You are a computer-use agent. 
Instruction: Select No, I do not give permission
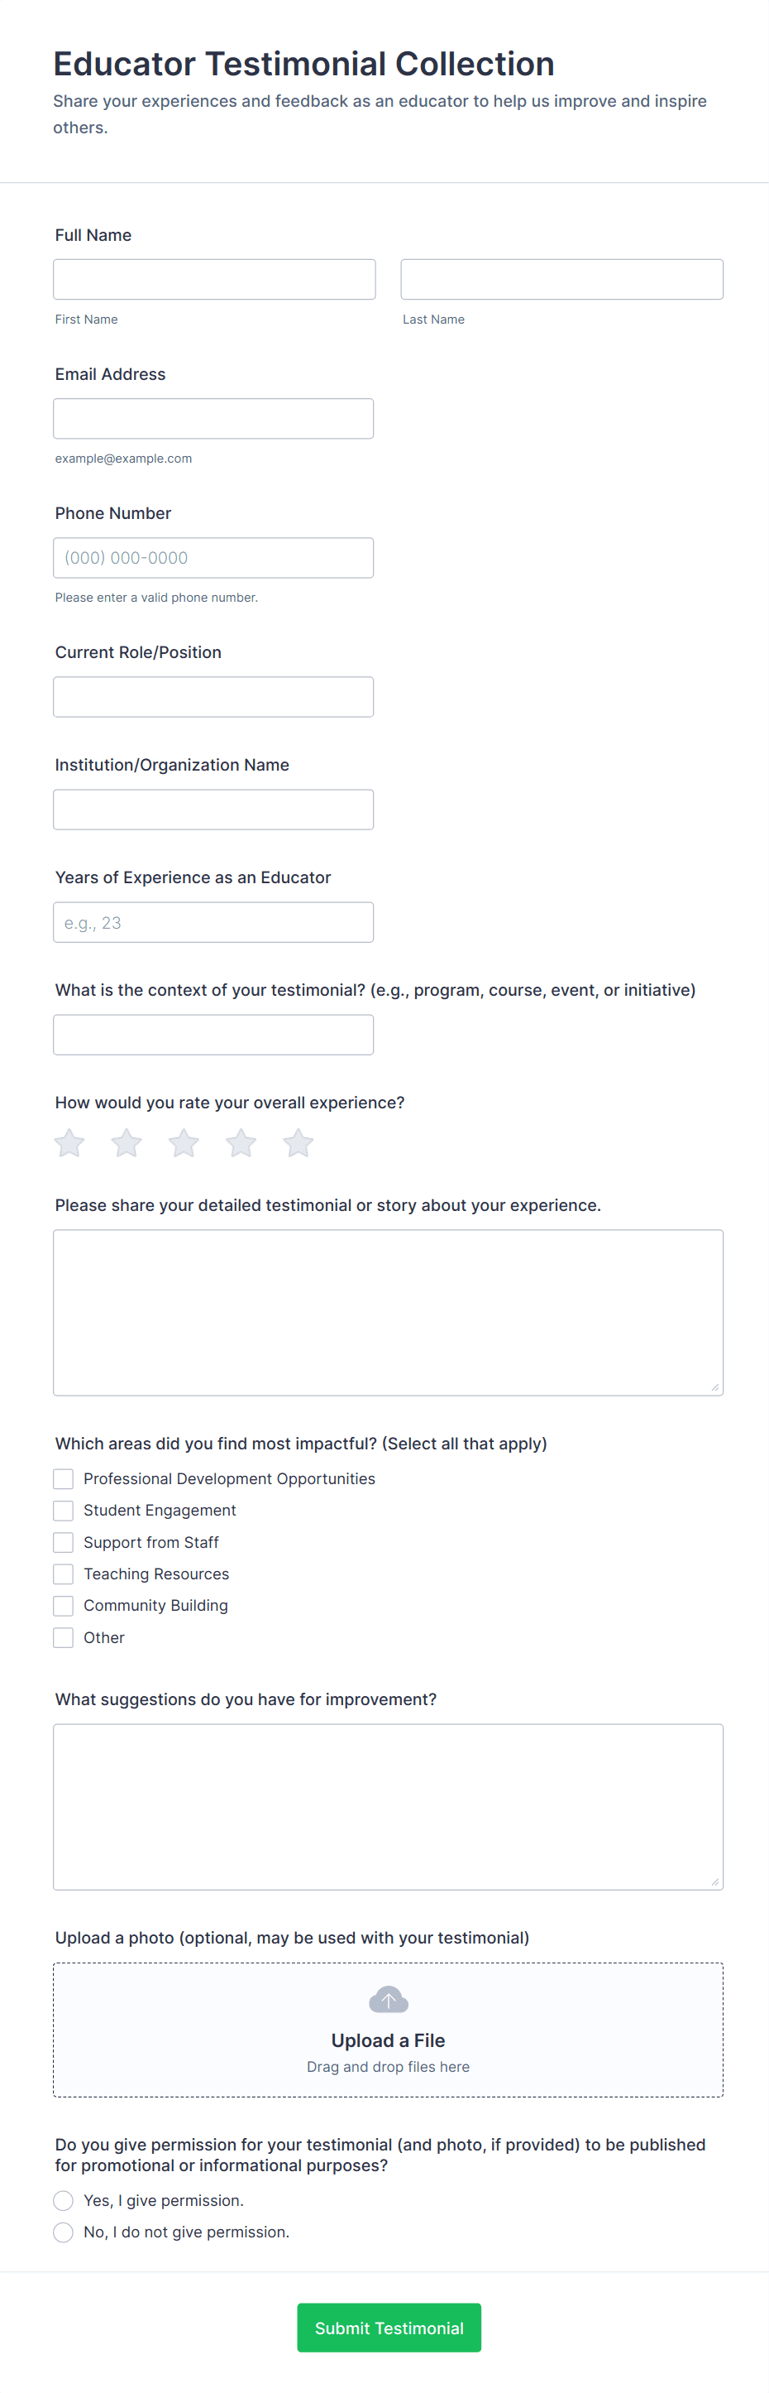point(63,2232)
